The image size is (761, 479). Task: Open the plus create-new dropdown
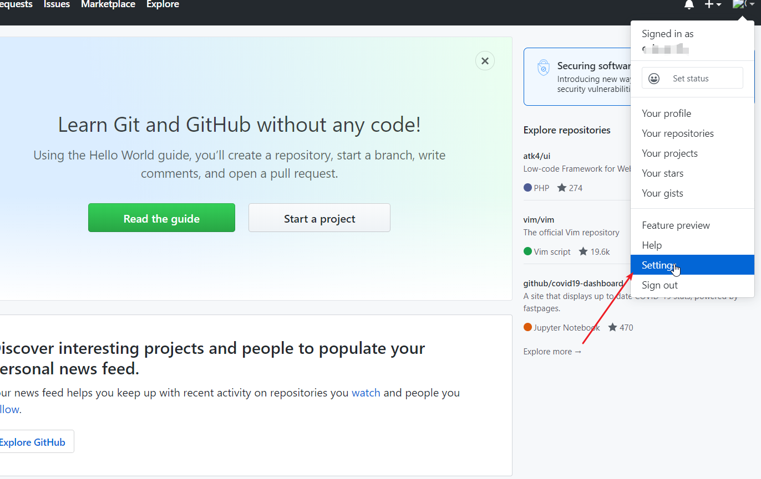click(x=713, y=4)
